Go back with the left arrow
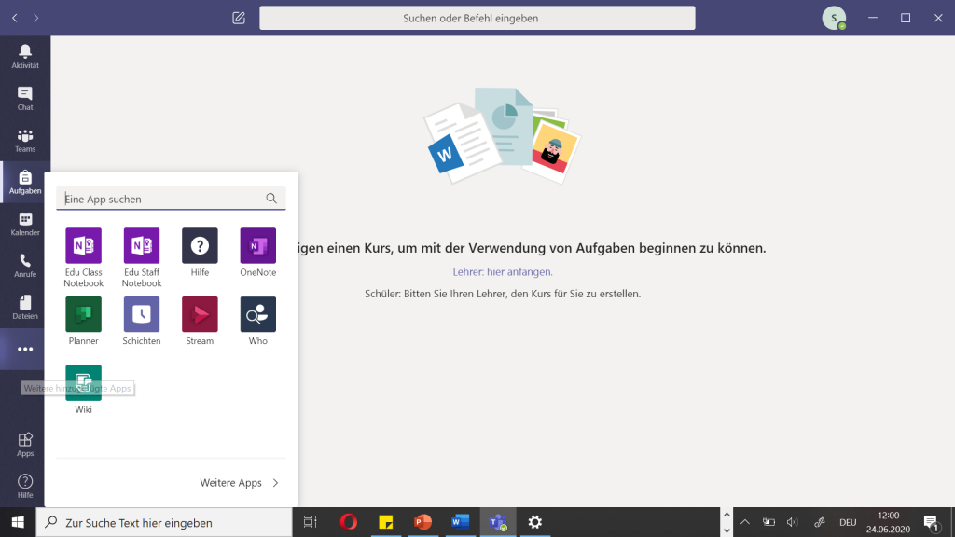Image resolution: width=955 pixels, height=537 pixels. coord(15,19)
